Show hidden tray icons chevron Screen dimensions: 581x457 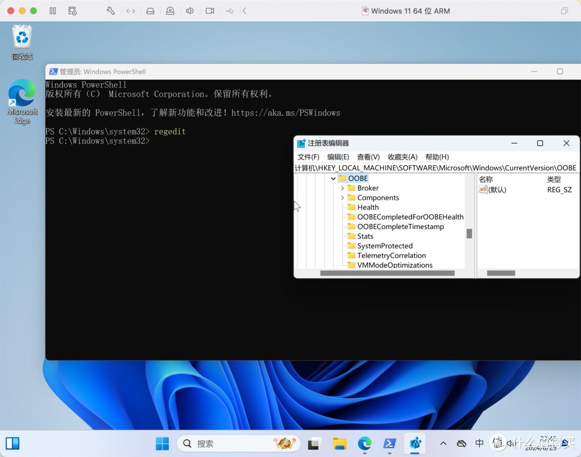tap(443, 444)
